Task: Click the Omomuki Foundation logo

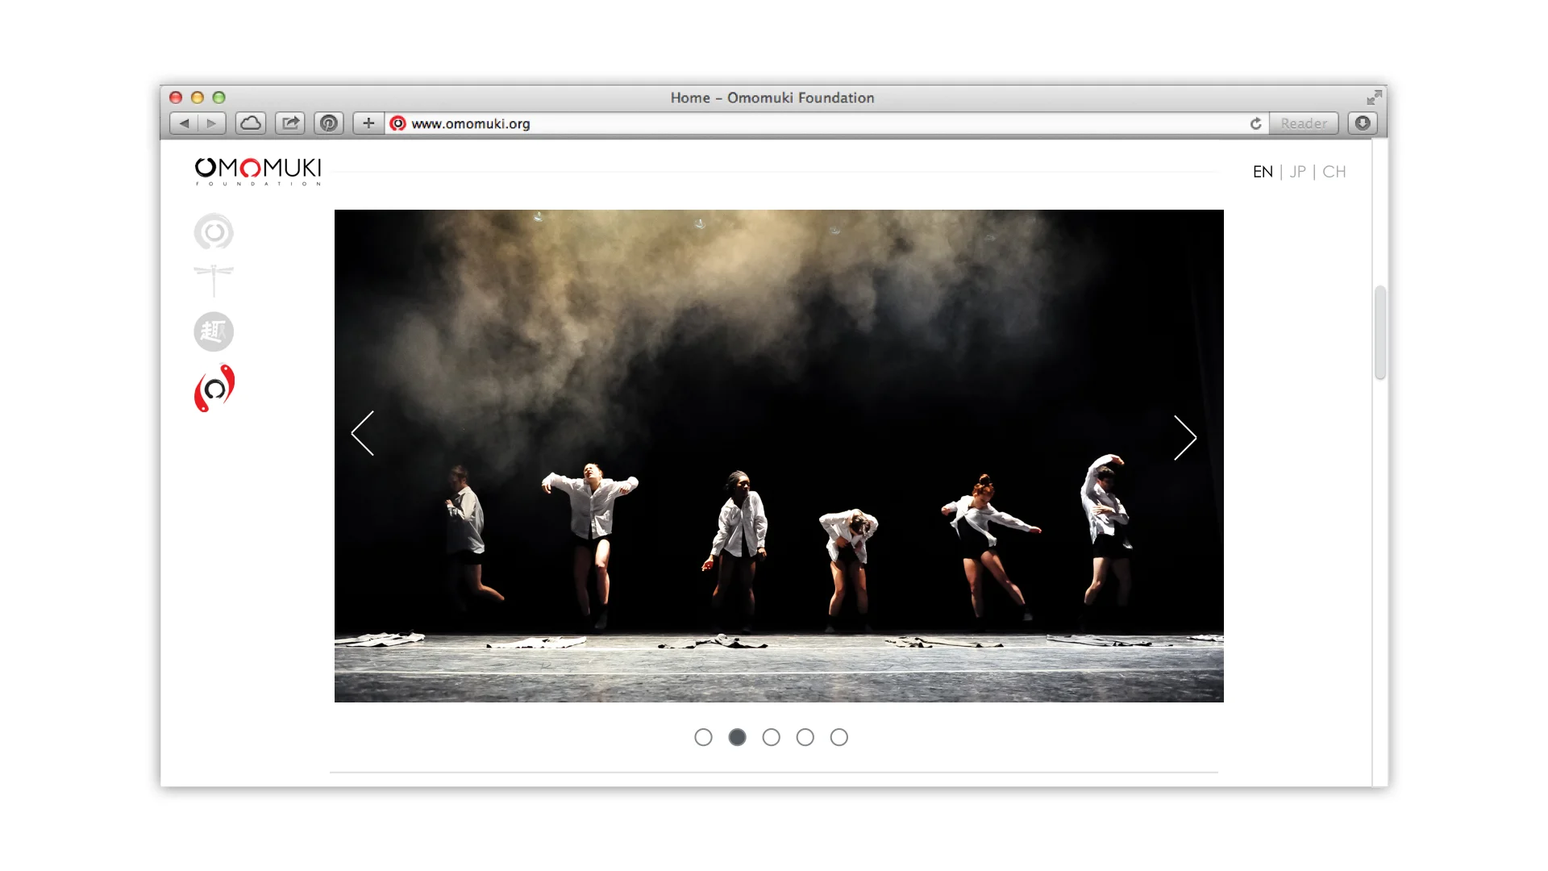Action: click(258, 172)
